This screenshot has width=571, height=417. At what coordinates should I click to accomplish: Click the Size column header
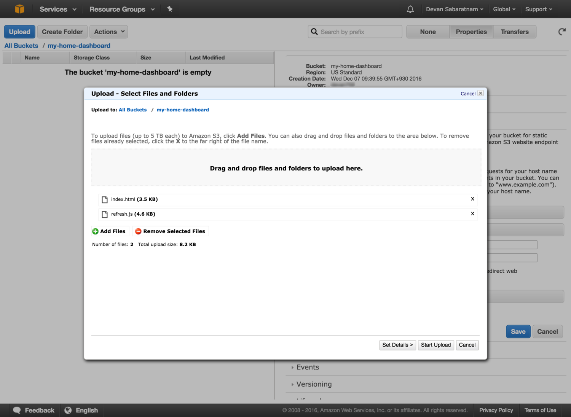tap(161, 58)
